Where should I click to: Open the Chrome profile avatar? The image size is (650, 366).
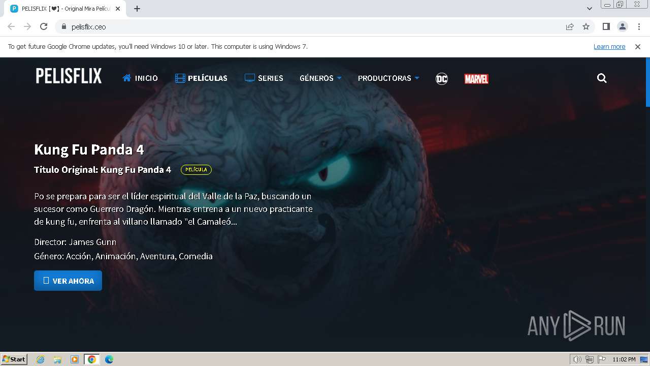click(623, 26)
